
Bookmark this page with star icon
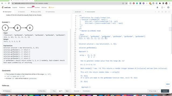point(126,3)
